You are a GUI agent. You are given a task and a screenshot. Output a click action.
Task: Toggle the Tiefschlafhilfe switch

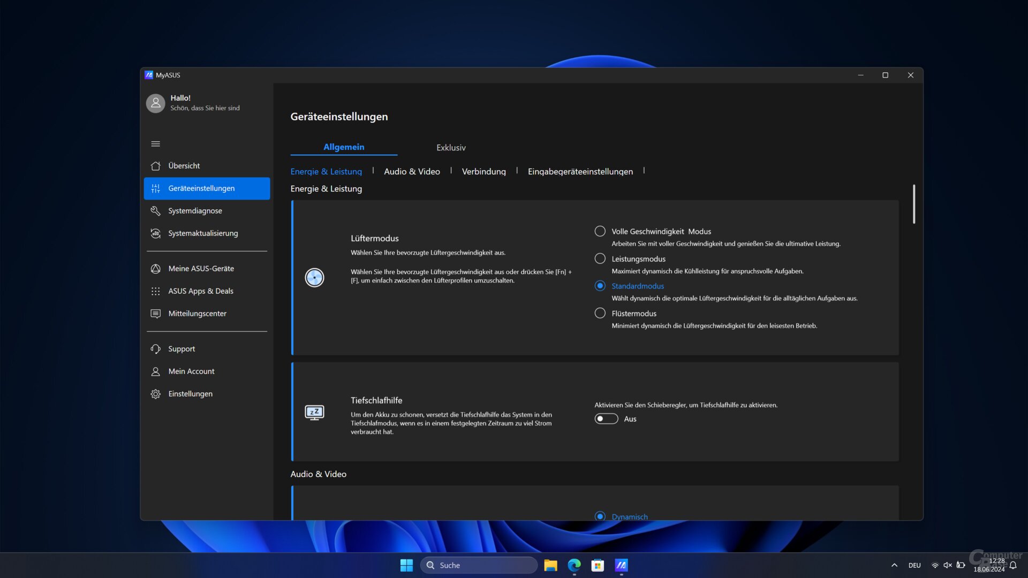pyautogui.click(x=606, y=419)
